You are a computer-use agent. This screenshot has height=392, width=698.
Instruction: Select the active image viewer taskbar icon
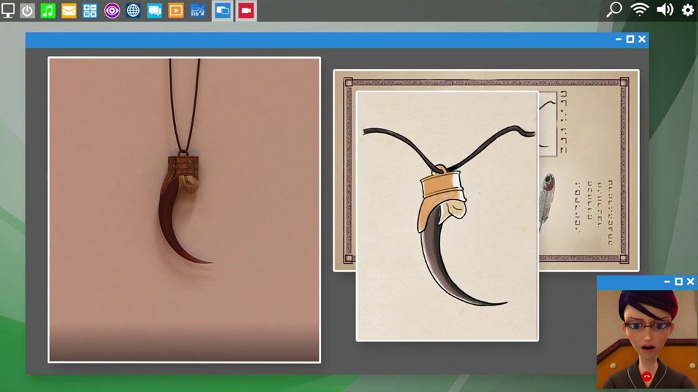[223, 10]
